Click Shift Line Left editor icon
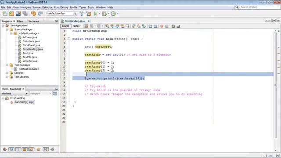 (x=150, y=26)
